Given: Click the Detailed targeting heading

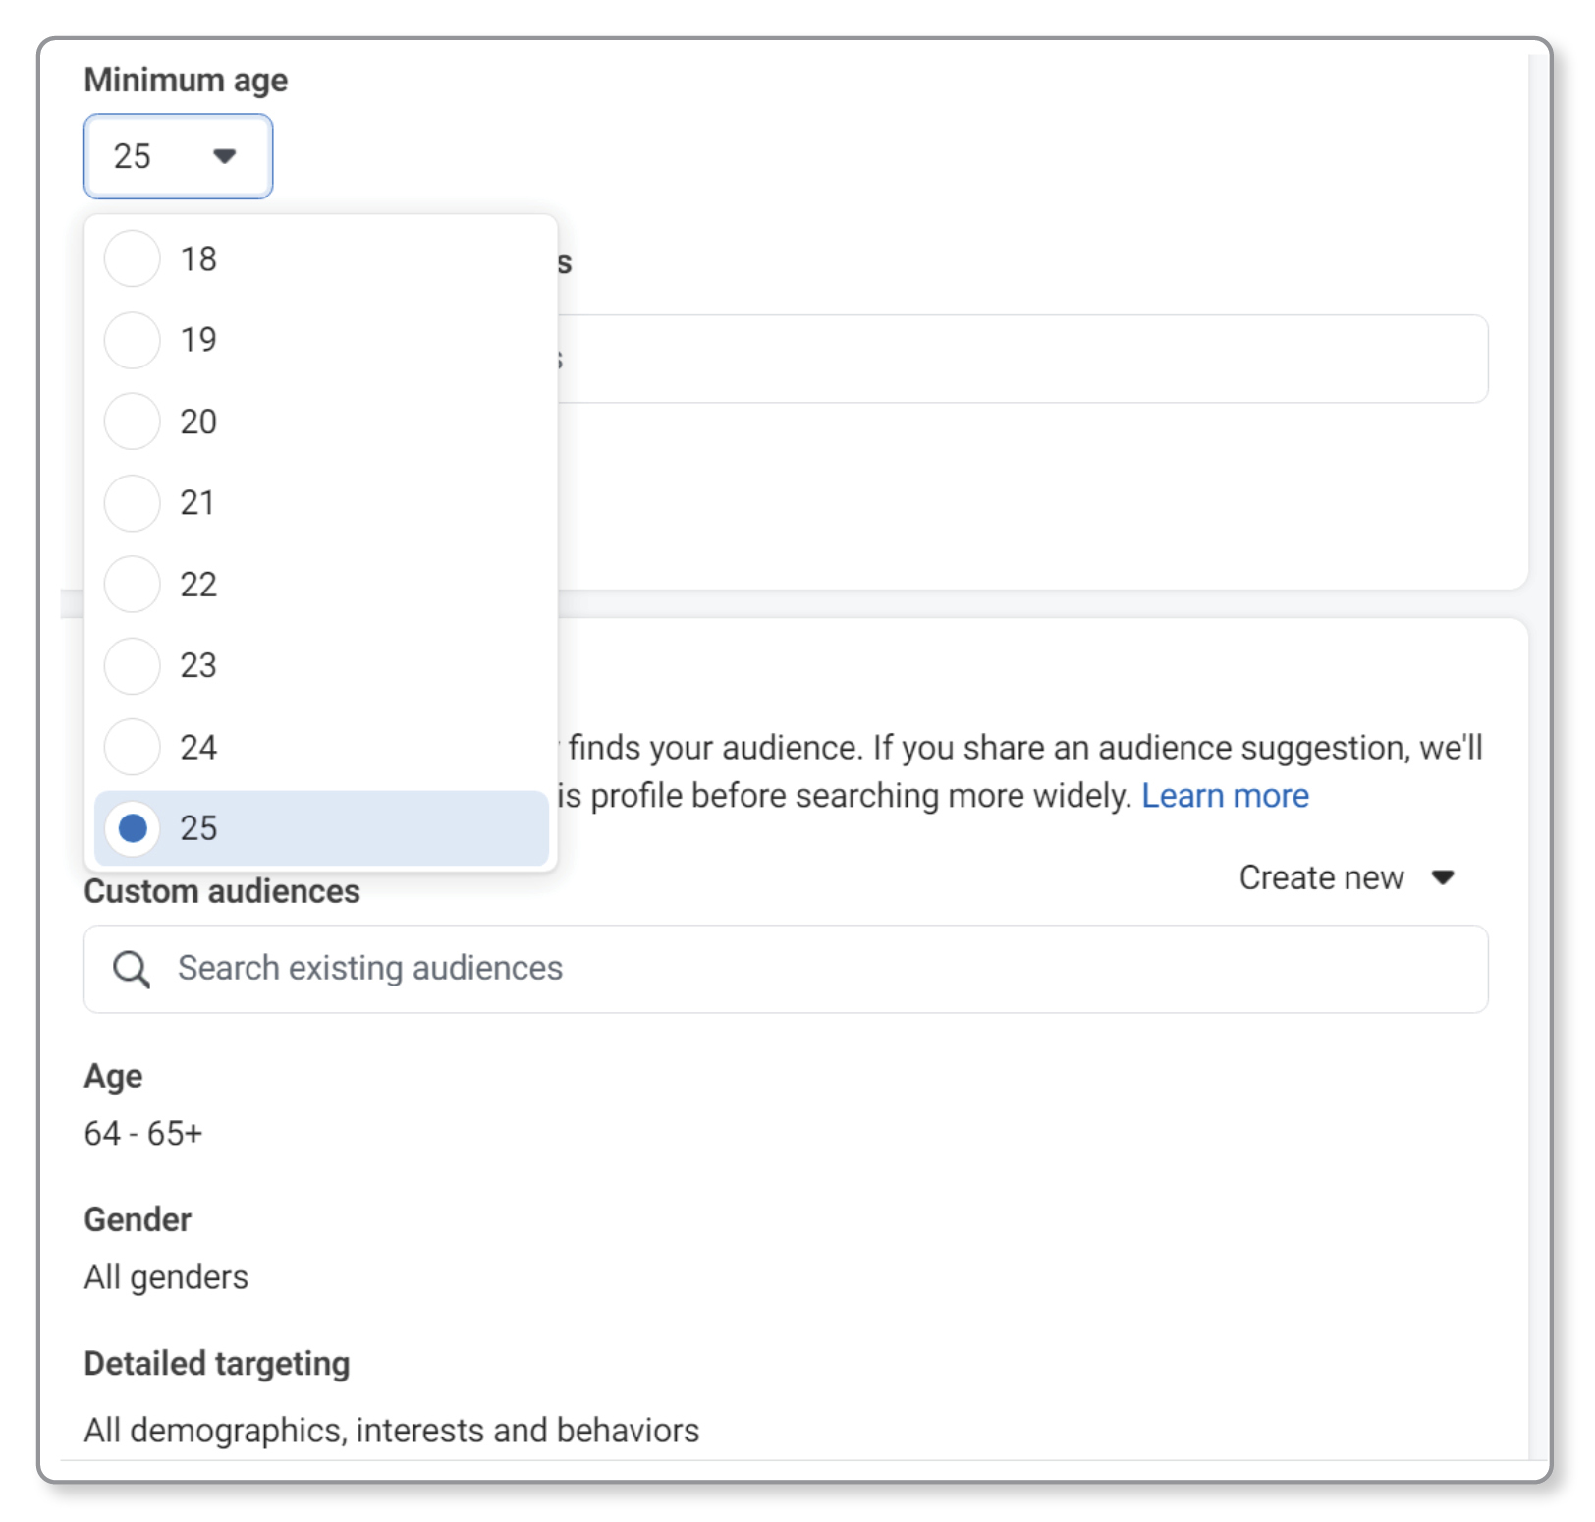Looking at the screenshot, I should coord(217,1364).
